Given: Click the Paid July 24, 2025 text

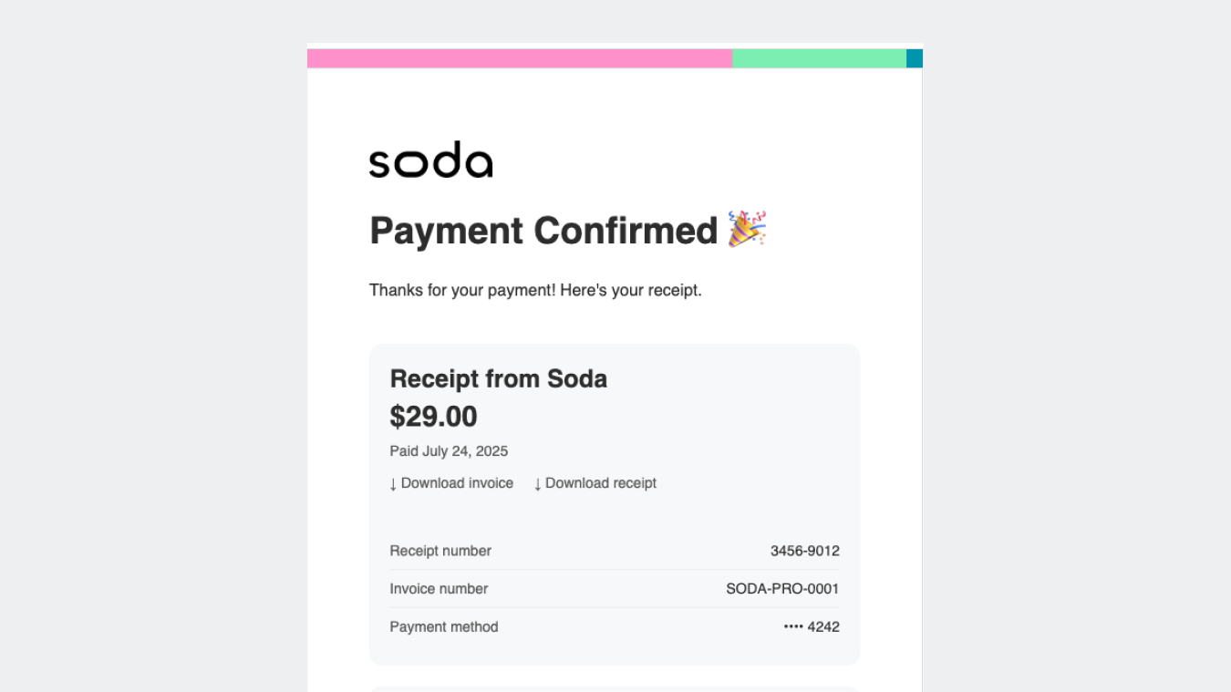Looking at the screenshot, I should tap(449, 450).
